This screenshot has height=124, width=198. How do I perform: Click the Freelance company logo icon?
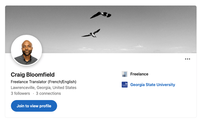point(125,74)
